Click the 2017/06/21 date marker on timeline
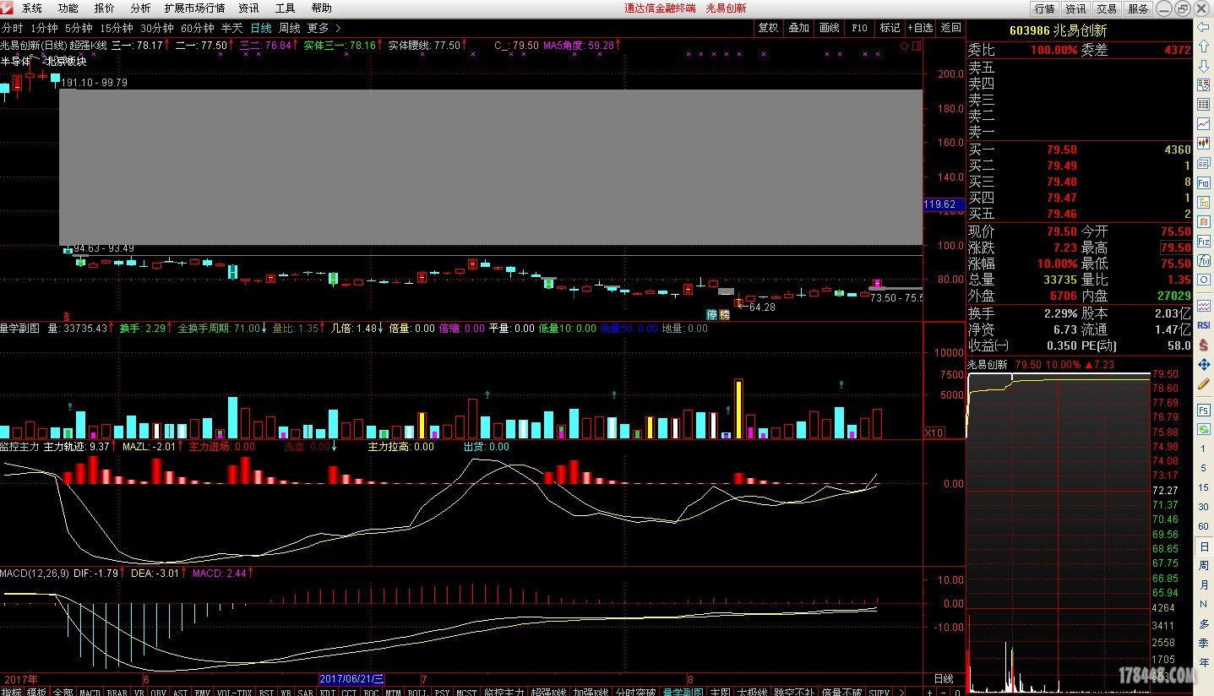The image size is (1214, 696). point(352,679)
